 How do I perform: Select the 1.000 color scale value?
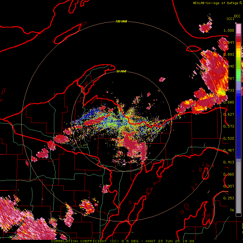coord(229,30)
